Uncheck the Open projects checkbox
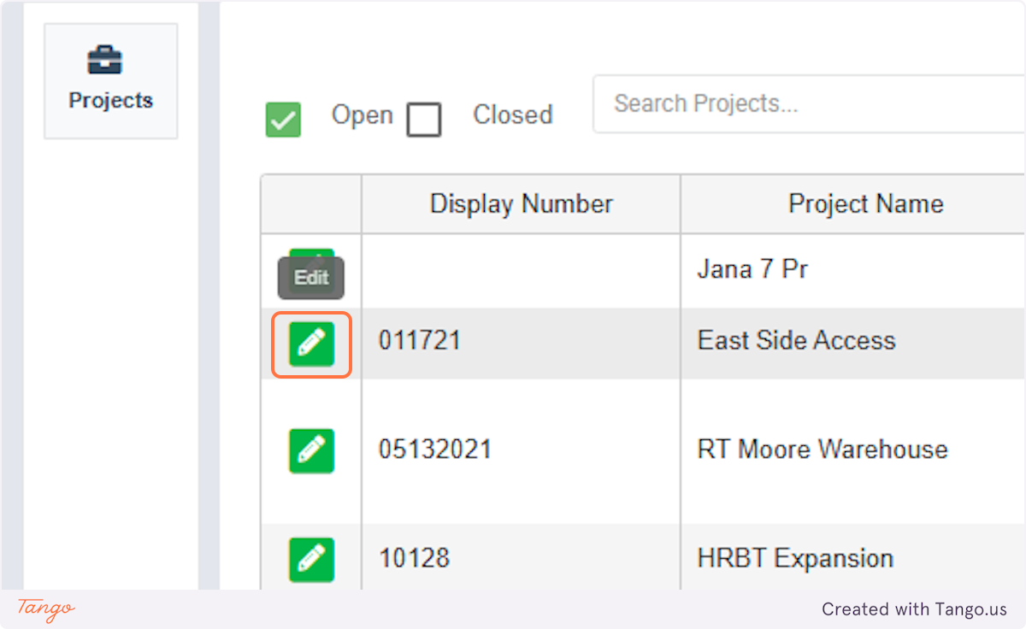Viewport: 1026px width, 629px height. pyautogui.click(x=283, y=120)
